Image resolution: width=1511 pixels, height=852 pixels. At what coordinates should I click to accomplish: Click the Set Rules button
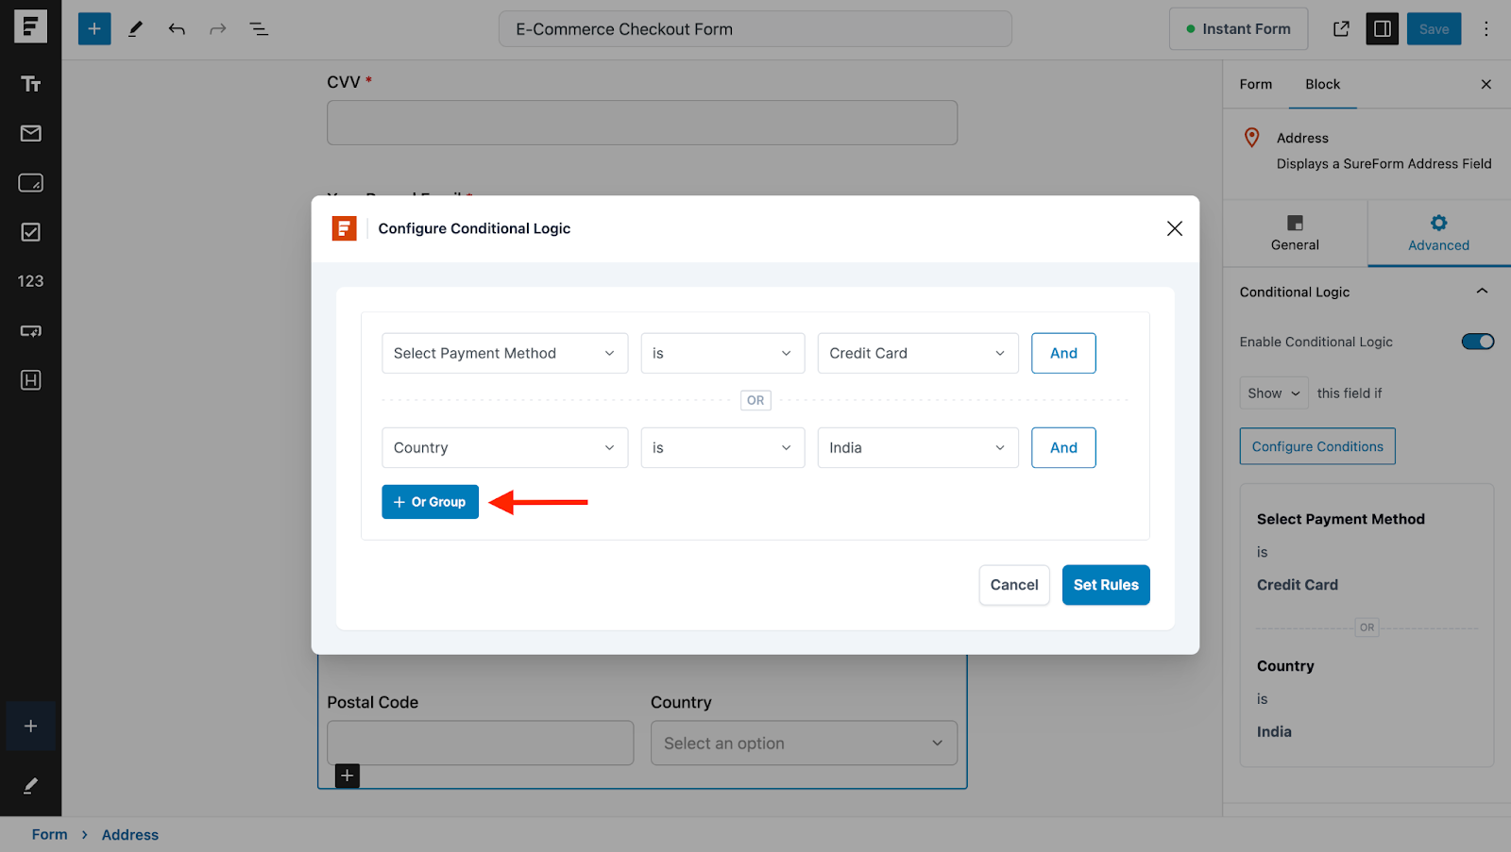[x=1105, y=585]
